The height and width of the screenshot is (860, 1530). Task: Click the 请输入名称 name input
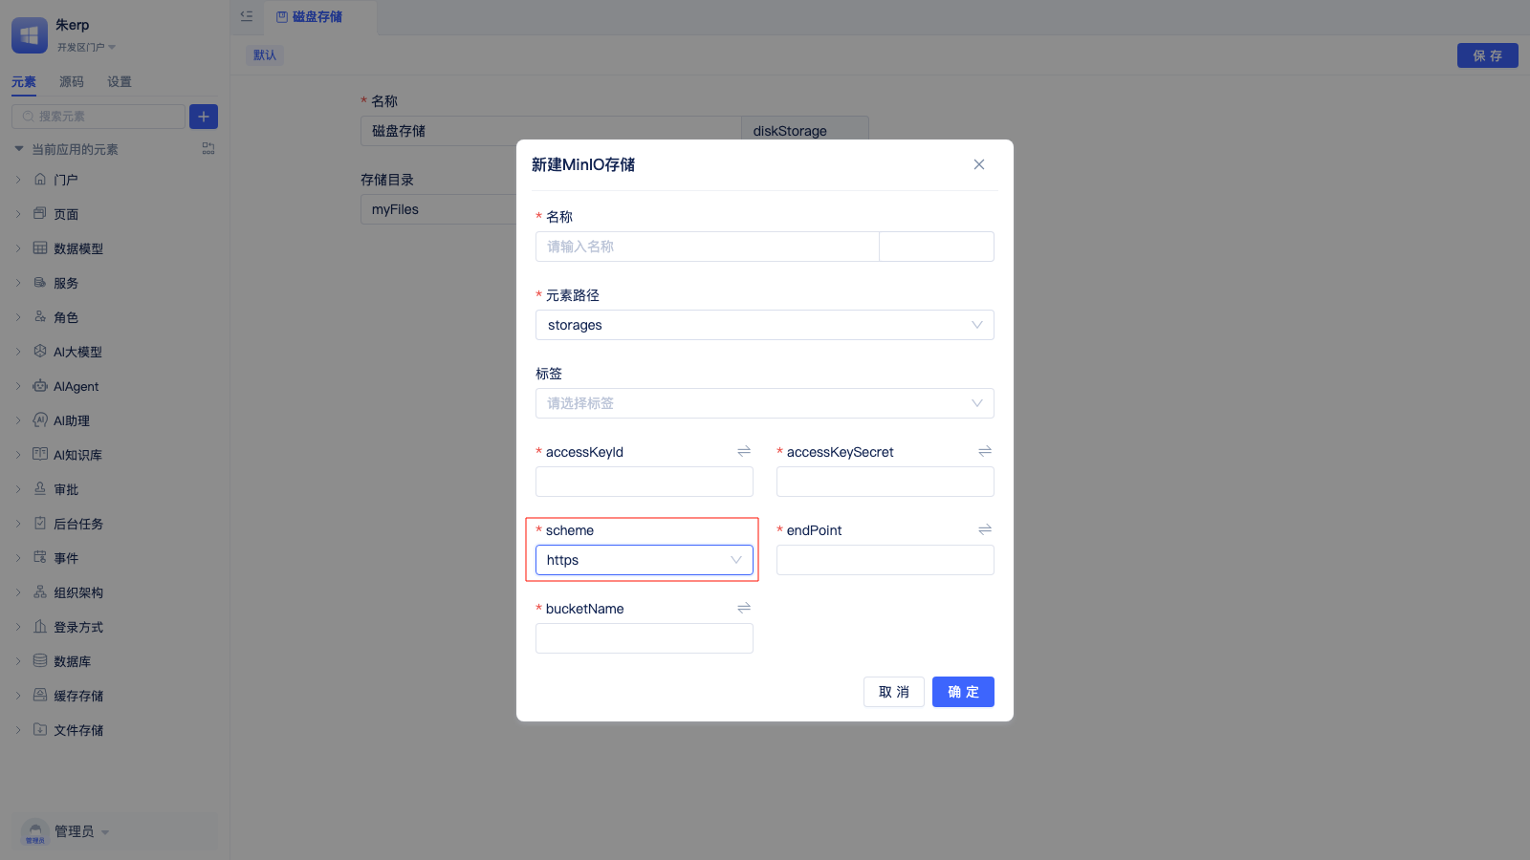pos(708,247)
